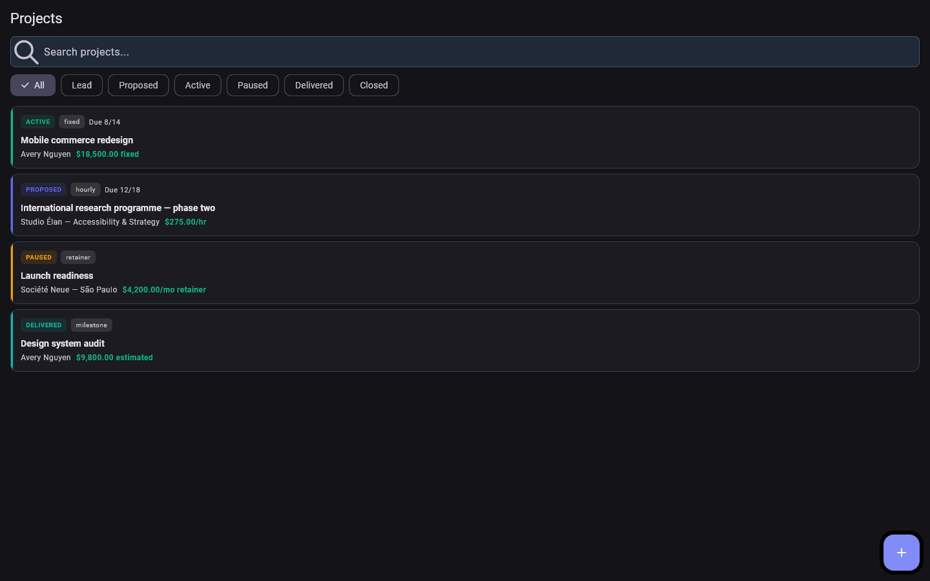Click Studio Élan — Accessibility & Strategy client
Screen dimensions: 930x581
90,222
